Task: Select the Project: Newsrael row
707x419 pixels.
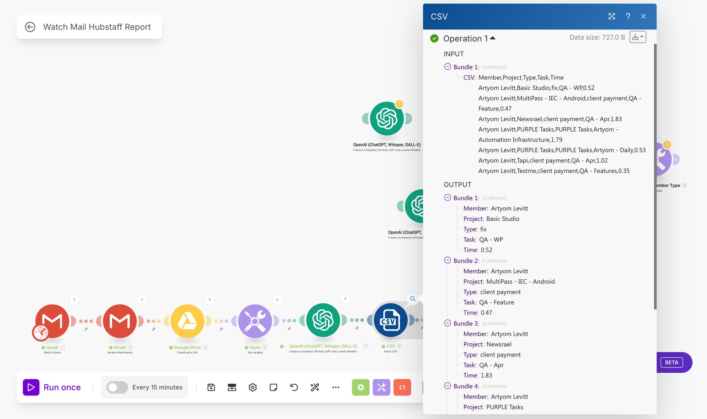Action: point(487,344)
